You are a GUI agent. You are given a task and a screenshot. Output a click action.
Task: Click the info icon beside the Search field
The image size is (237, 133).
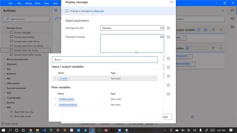click(x=168, y=58)
